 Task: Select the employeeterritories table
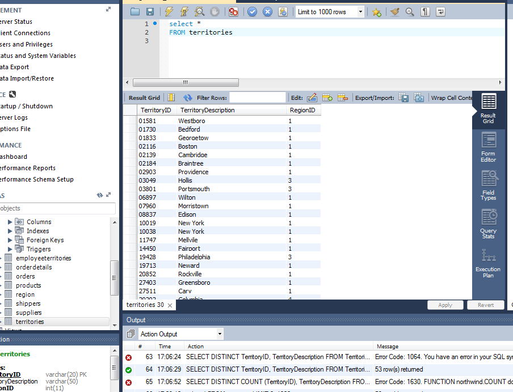point(43,258)
